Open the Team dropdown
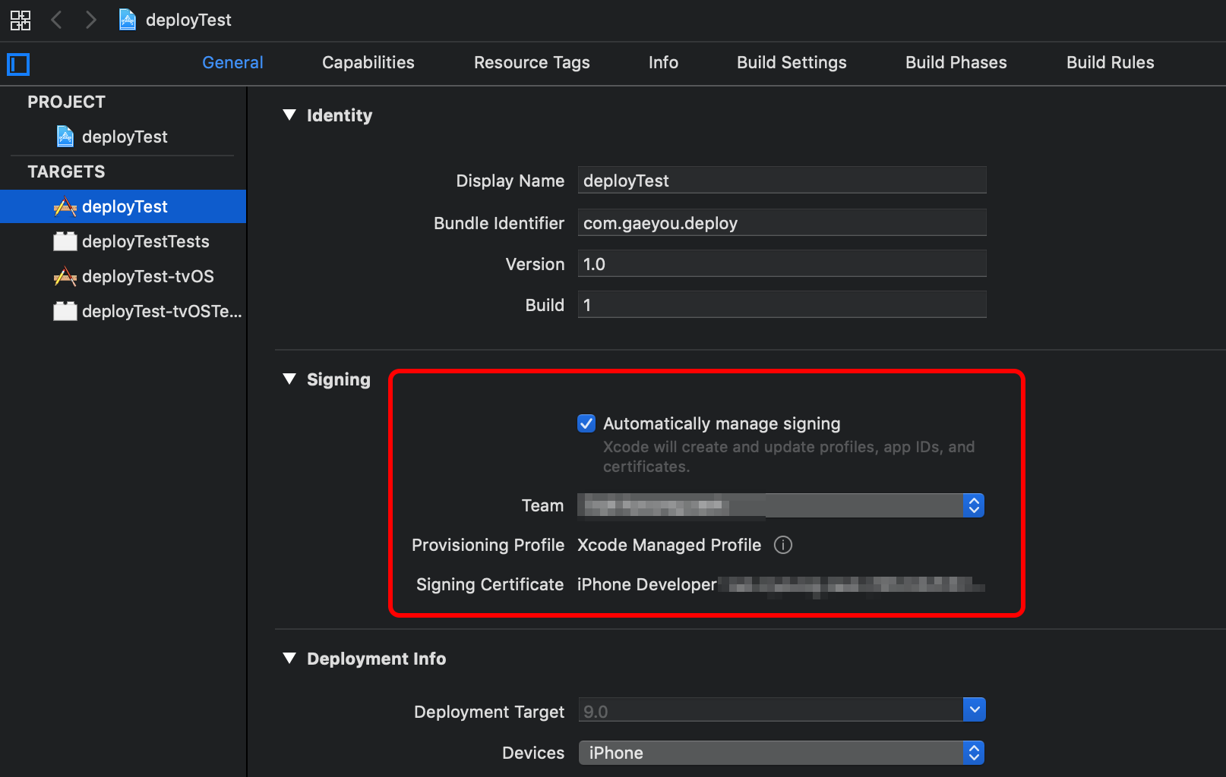The image size is (1226, 777). [781, 505]
